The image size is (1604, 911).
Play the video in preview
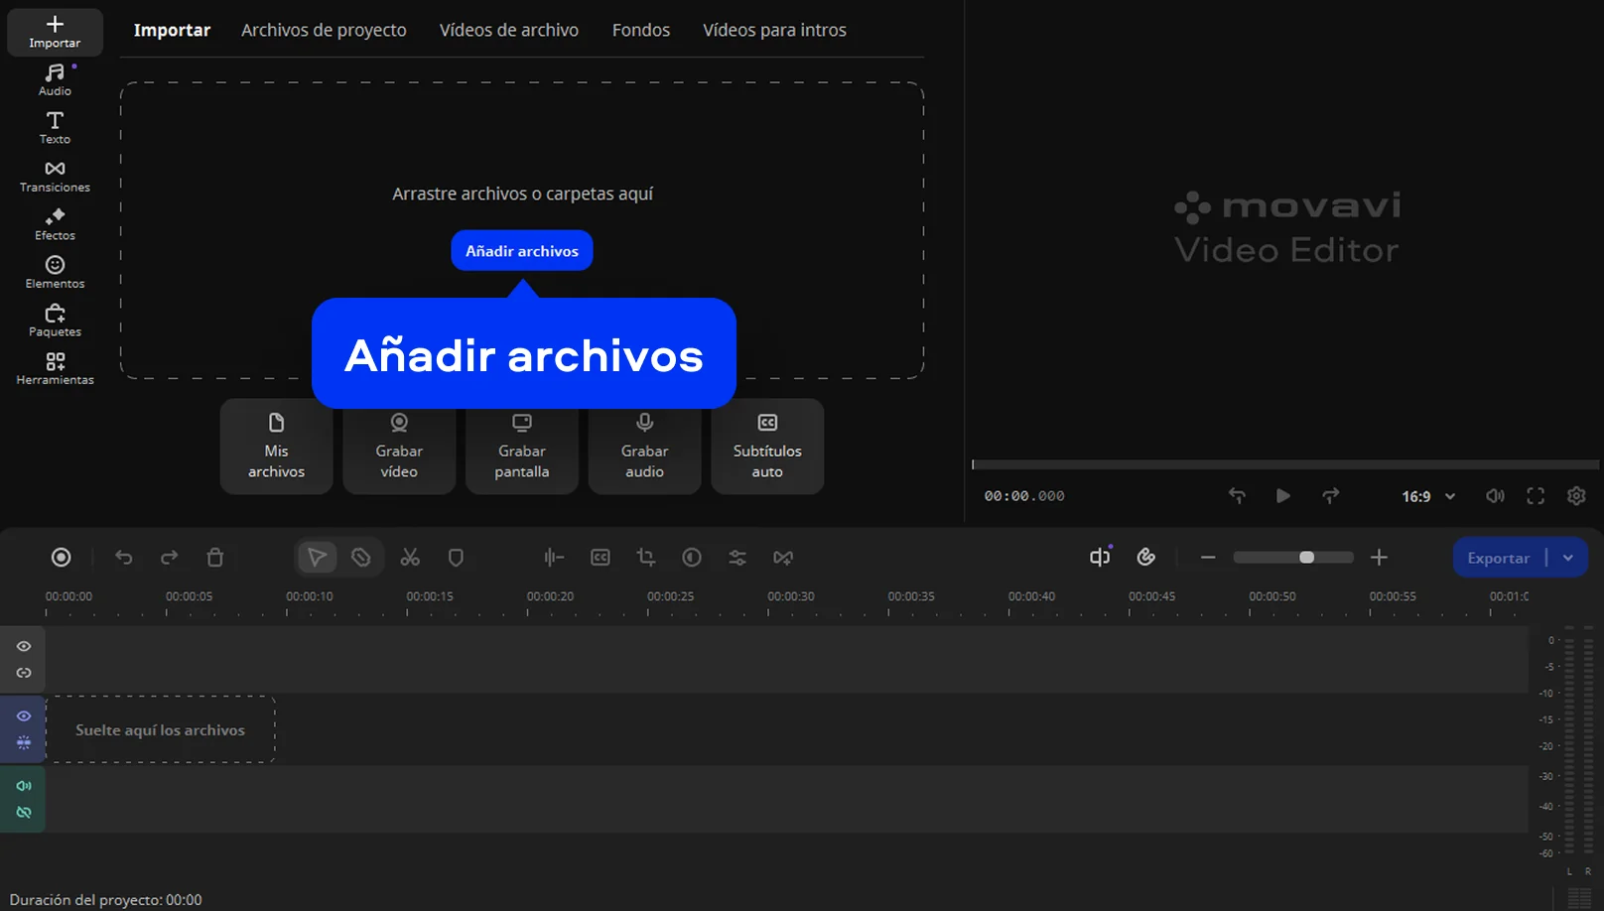point(1282,496)
